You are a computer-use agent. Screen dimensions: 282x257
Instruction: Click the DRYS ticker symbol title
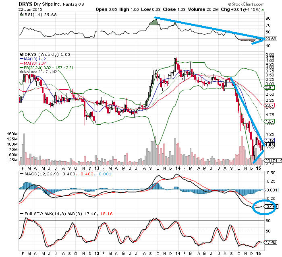[25, 4]
